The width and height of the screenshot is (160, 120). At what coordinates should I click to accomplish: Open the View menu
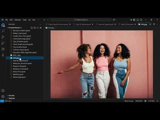[25, 20]
